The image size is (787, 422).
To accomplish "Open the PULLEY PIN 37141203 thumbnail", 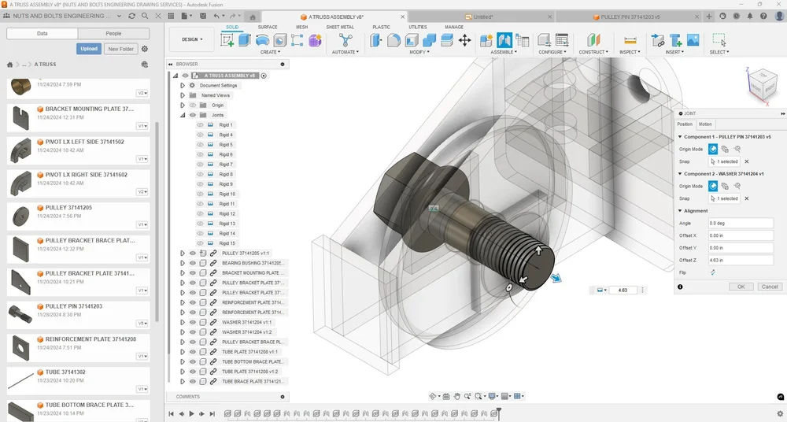I will (20, 314).
